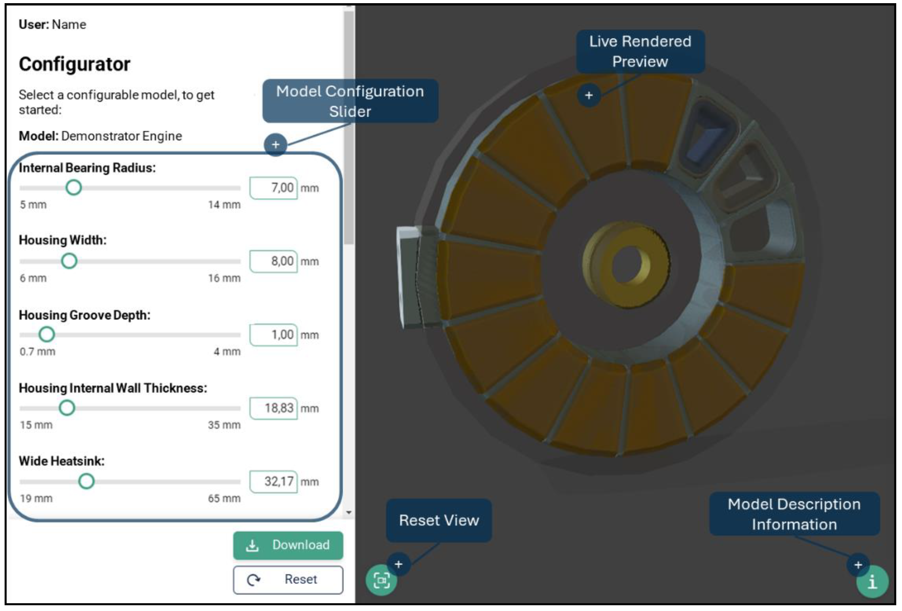Click the Internal Bearing Radius slider handle
Screen dimensions: 902x611
[73, 188]
